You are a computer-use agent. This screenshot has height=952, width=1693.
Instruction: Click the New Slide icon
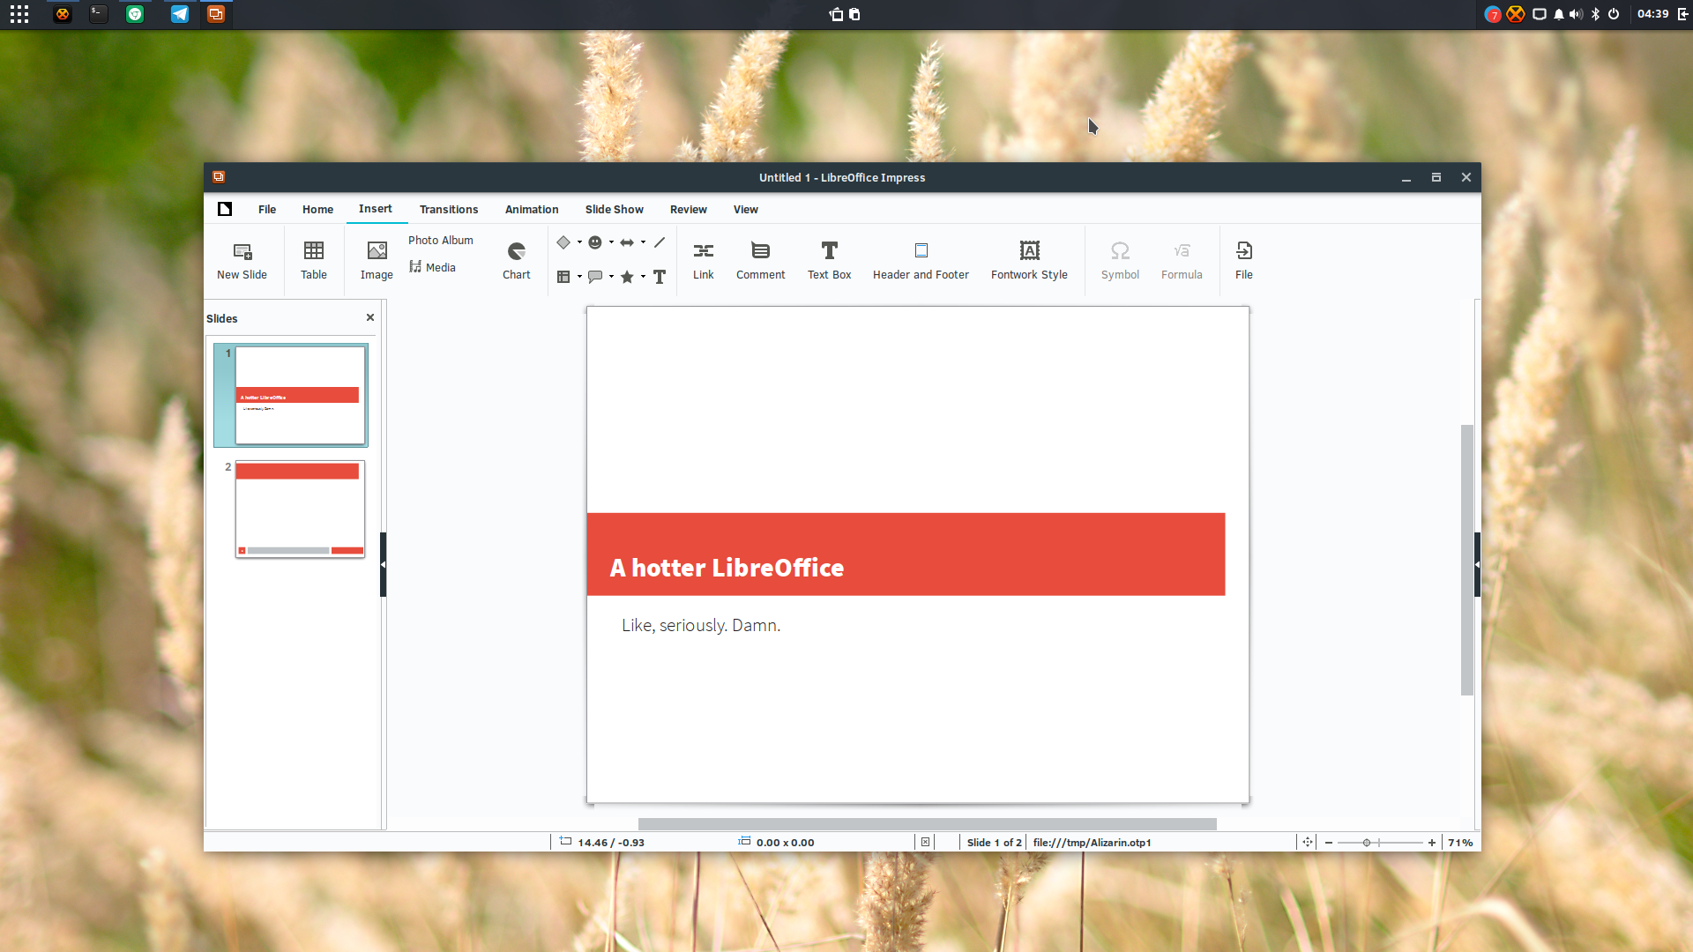click(x=242, y=251)
